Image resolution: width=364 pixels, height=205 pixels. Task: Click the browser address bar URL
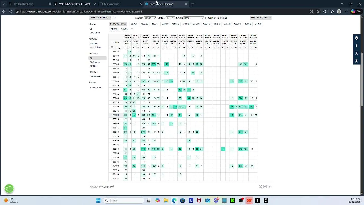coord(81,11)
